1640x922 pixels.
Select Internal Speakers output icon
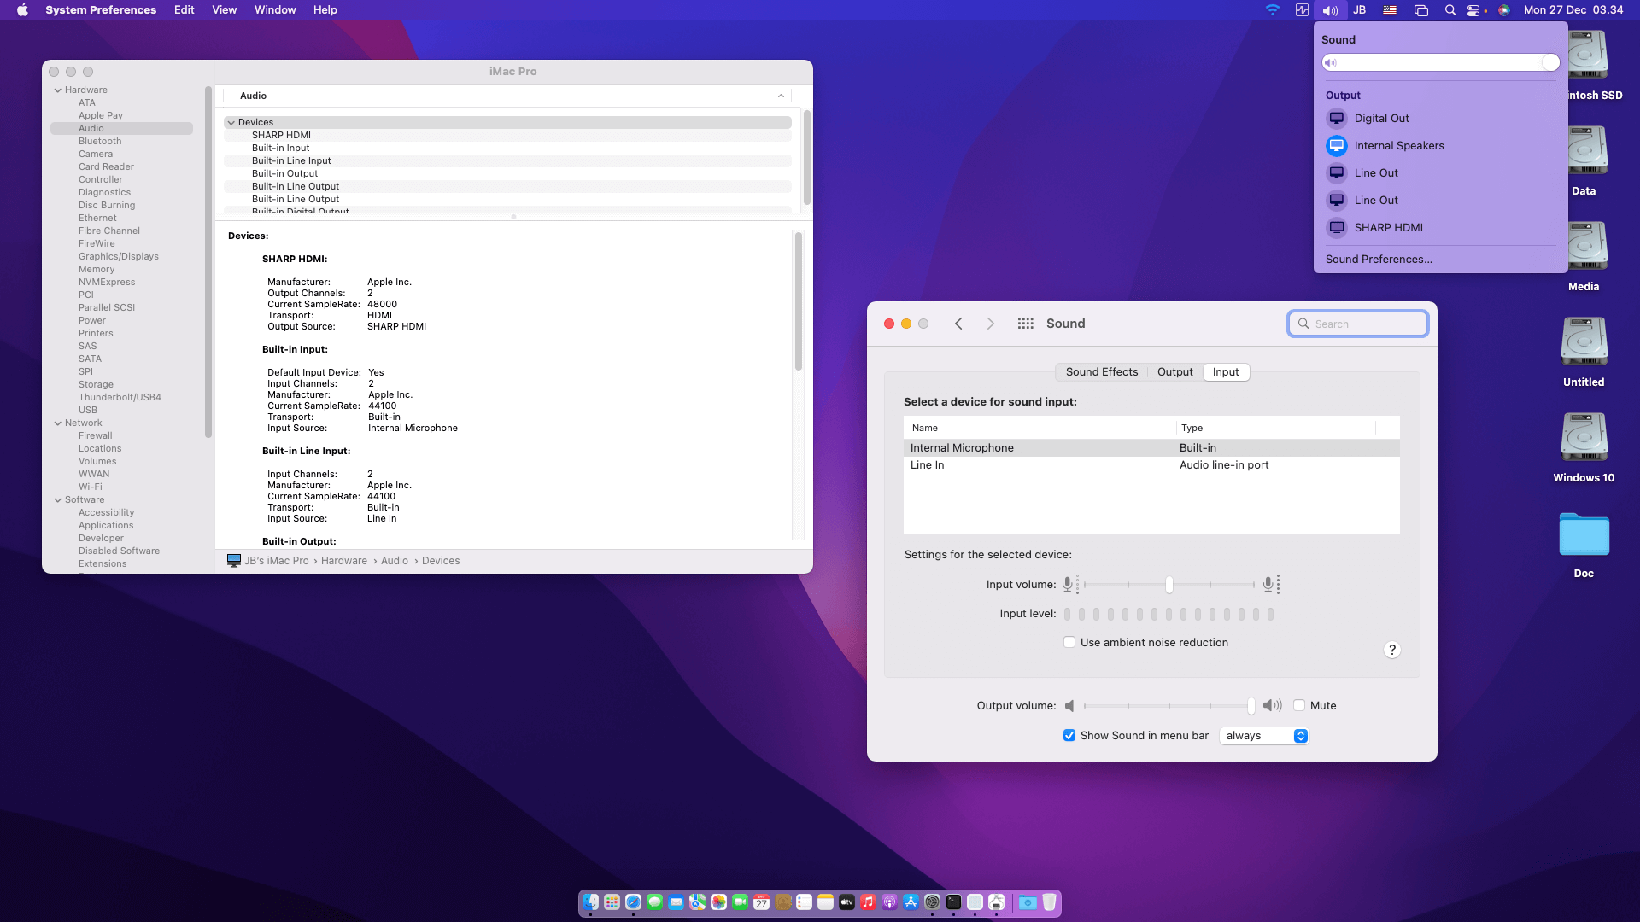[1336, 146]
